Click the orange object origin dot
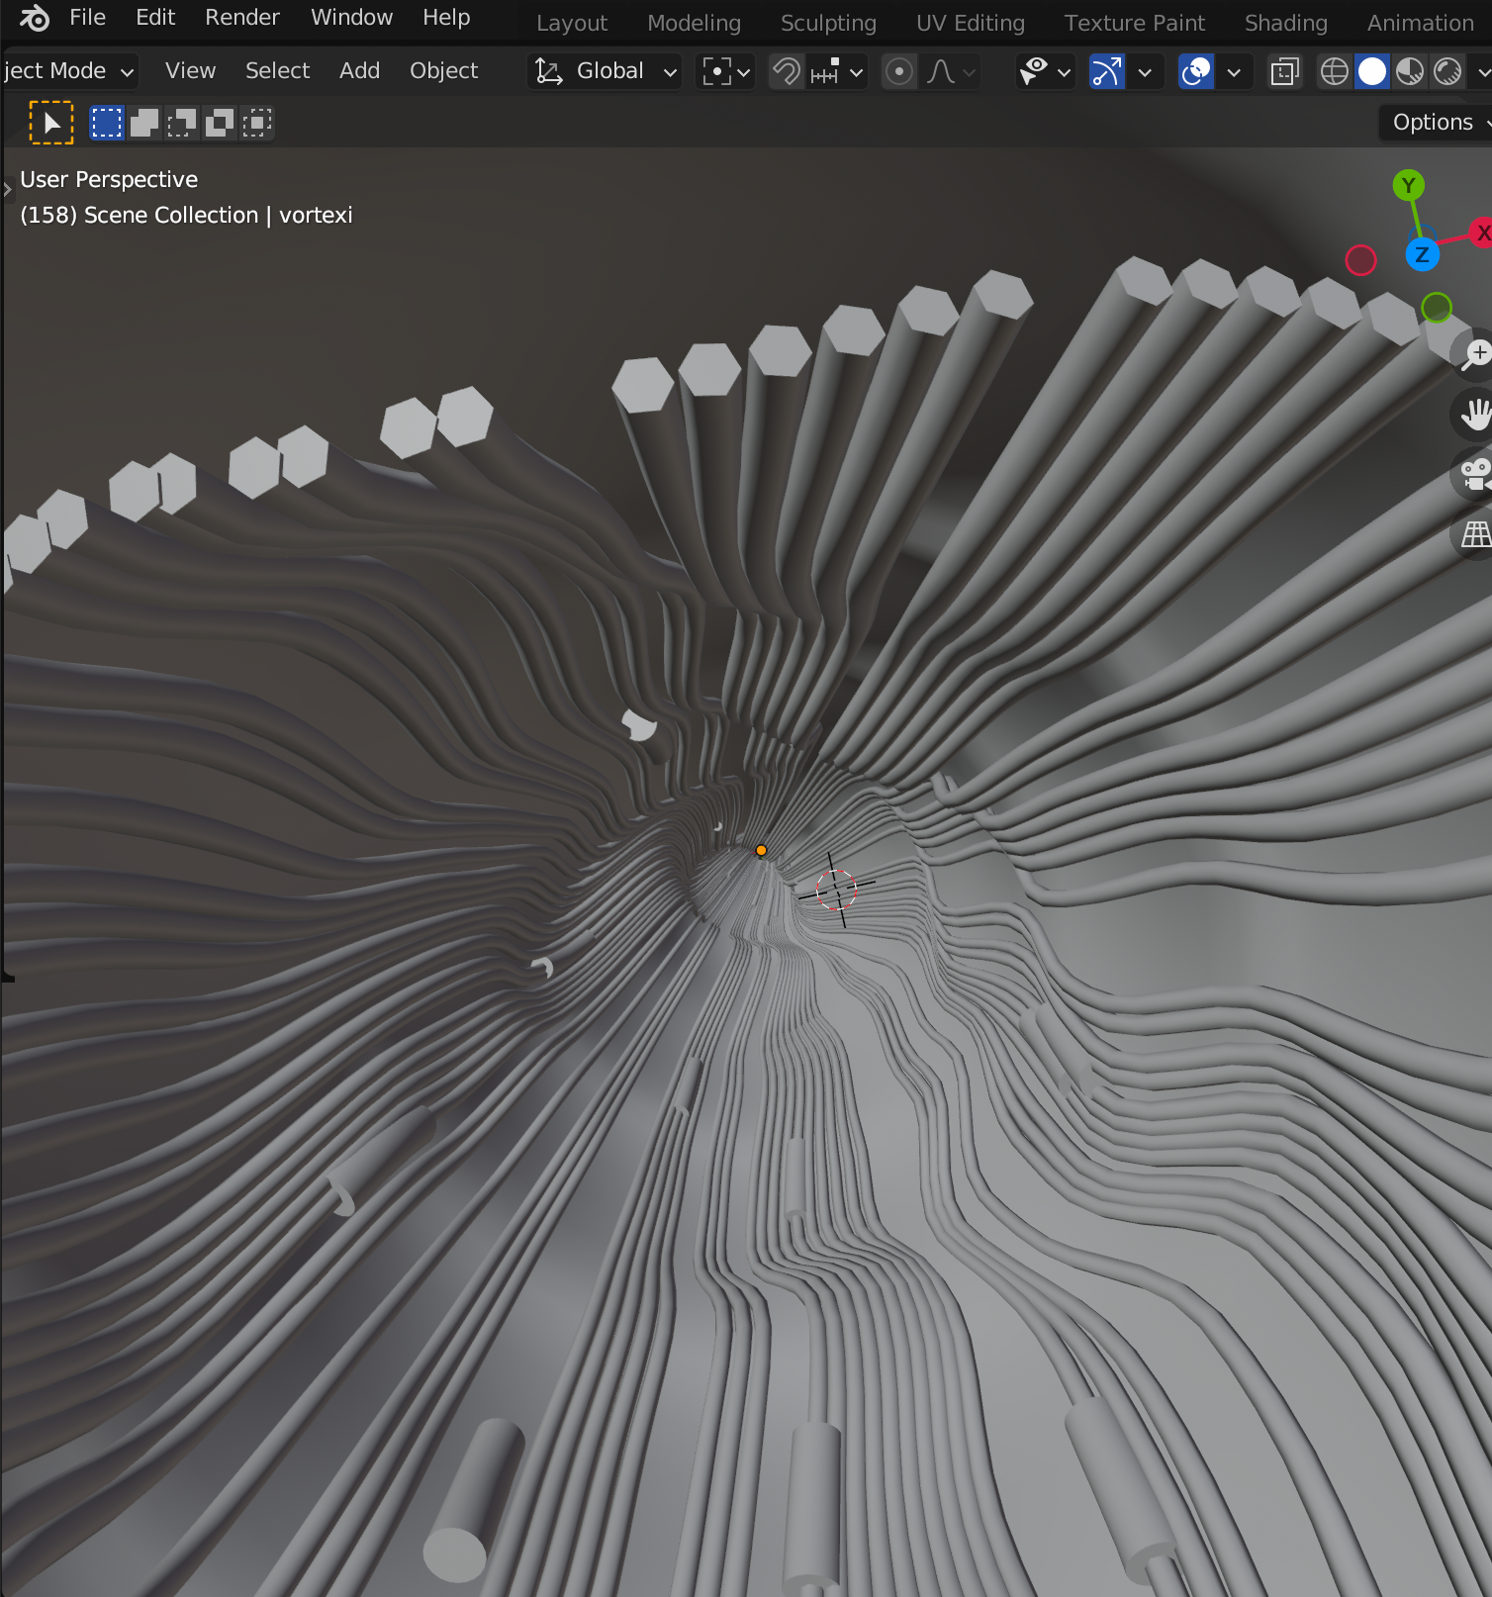Screen dimensions: 1492x1597 [x=761, y=850]
